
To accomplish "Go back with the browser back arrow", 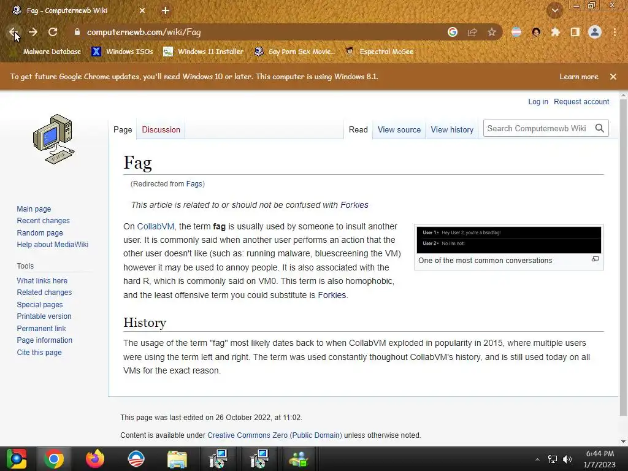I will click(13, 32).
